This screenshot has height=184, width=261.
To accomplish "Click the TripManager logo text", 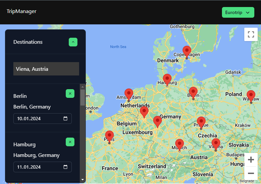I will click(x=21, y=11).
